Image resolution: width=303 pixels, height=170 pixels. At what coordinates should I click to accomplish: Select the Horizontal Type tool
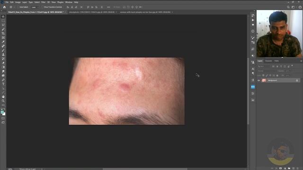tap(3, 84)
